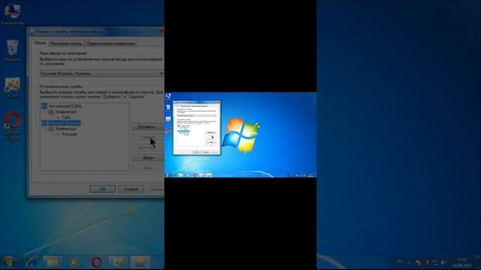This screenshot has height=270, width=481.
Task: Open Windows Media Player on large taskbar
Action: pyautogui.click(x=74, y=262)
